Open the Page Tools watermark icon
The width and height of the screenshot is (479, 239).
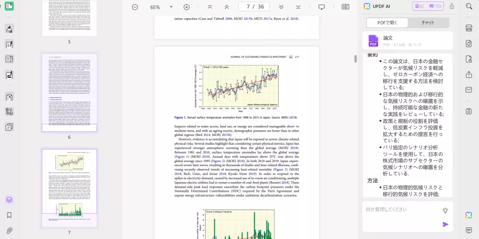(9, 127)
